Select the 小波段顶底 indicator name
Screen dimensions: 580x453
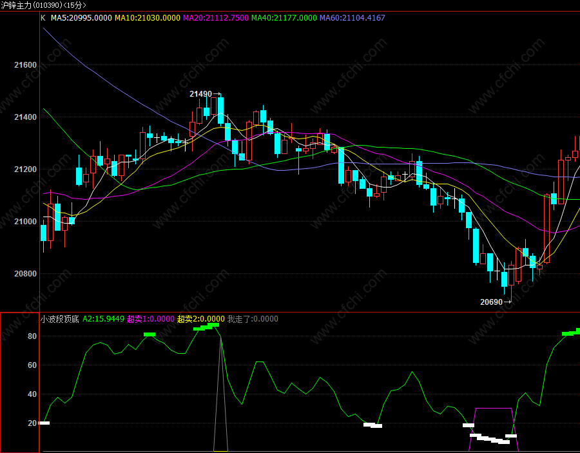pos(59,319)
